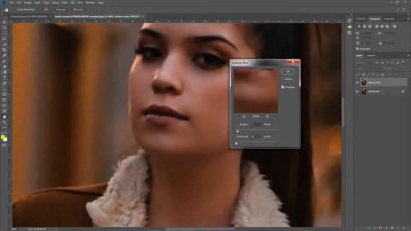Click the lock all icon in Layers panel
The width and height of the screenshot is (411, 231).
pyautogui.click(x=383, y=74)
